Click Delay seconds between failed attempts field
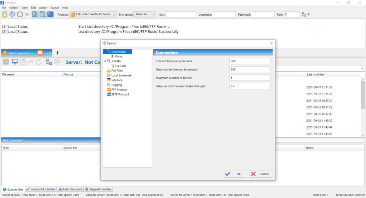Image resolution: width=366 pixels, height=198 pixels. (250, 86)
